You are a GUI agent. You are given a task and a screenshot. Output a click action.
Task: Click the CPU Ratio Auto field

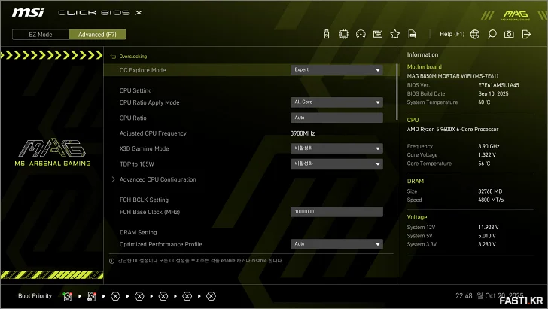point(336,118)
